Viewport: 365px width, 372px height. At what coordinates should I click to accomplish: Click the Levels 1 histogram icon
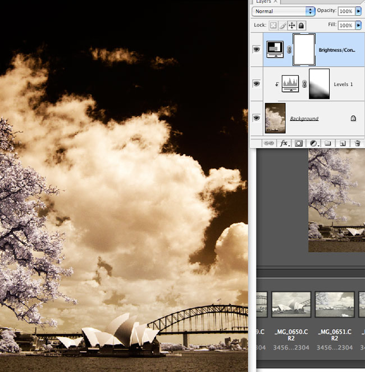click(290, 84)
